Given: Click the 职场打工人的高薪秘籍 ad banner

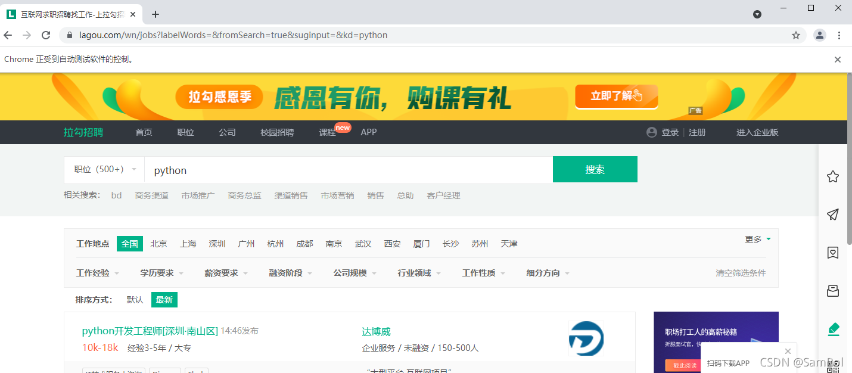Looking at the screenshot, I should point(716,341).
